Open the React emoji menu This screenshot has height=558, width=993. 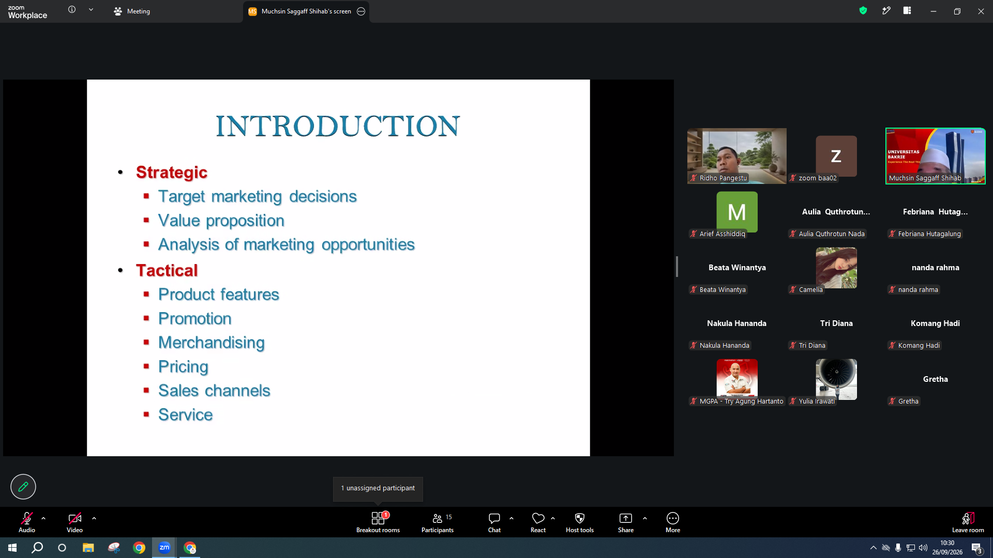[538, 522]
